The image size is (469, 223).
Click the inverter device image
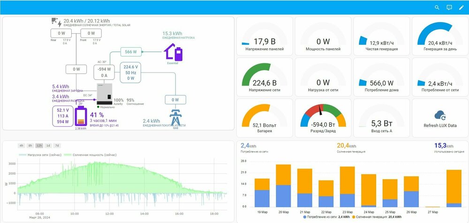pyautogui.click(x=104, y=94)
